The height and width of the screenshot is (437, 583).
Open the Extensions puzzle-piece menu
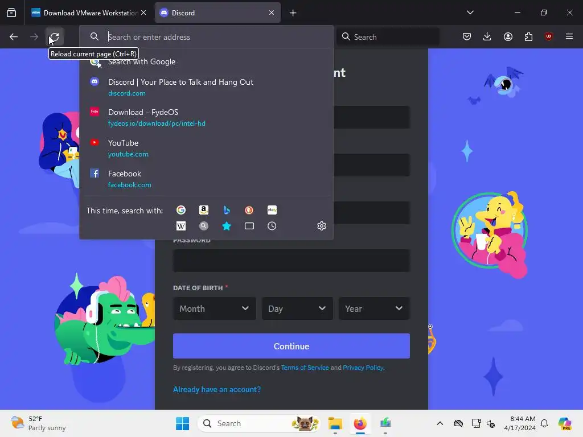[528, 36]
